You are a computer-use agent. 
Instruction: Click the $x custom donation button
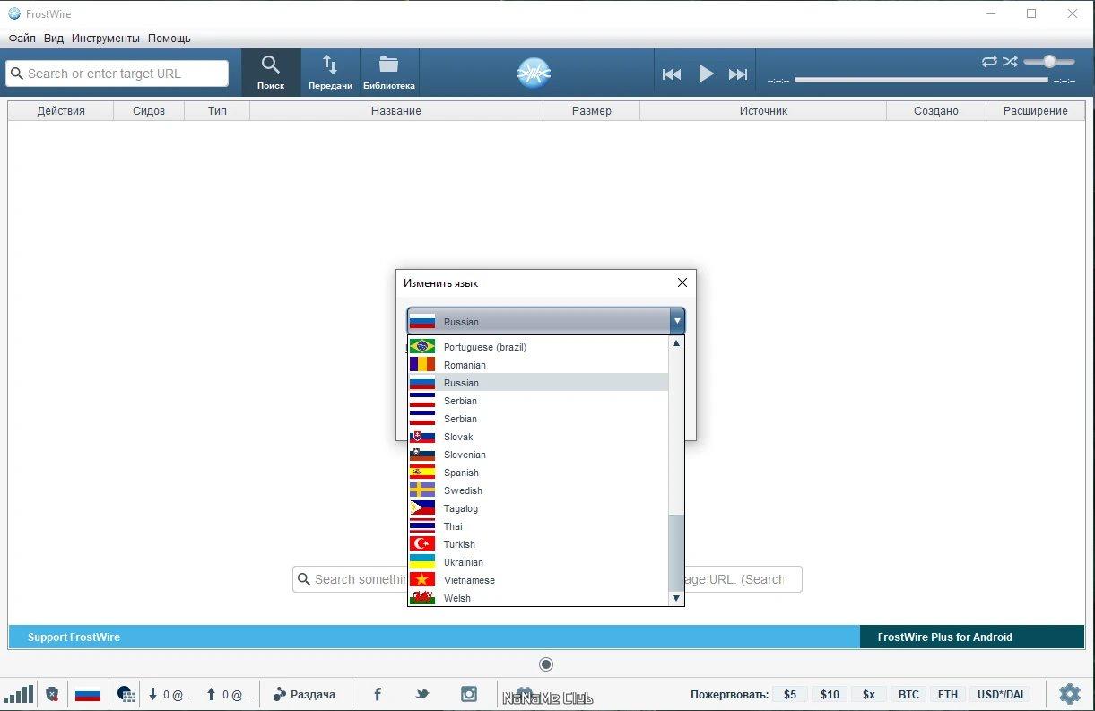(x=869, y=694)
